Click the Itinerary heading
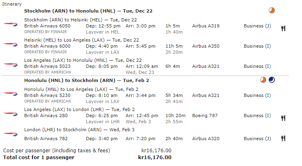Screen dimensions: 302x166 12,3
